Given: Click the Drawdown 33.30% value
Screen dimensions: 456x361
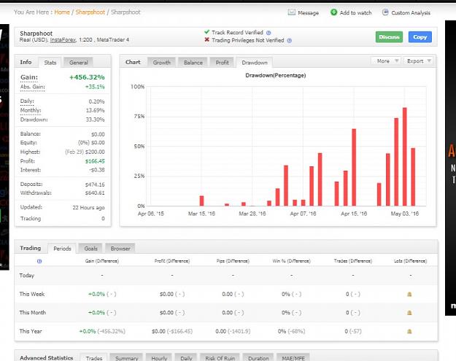Looking at the screenshot, I should [x=95, y=120].
